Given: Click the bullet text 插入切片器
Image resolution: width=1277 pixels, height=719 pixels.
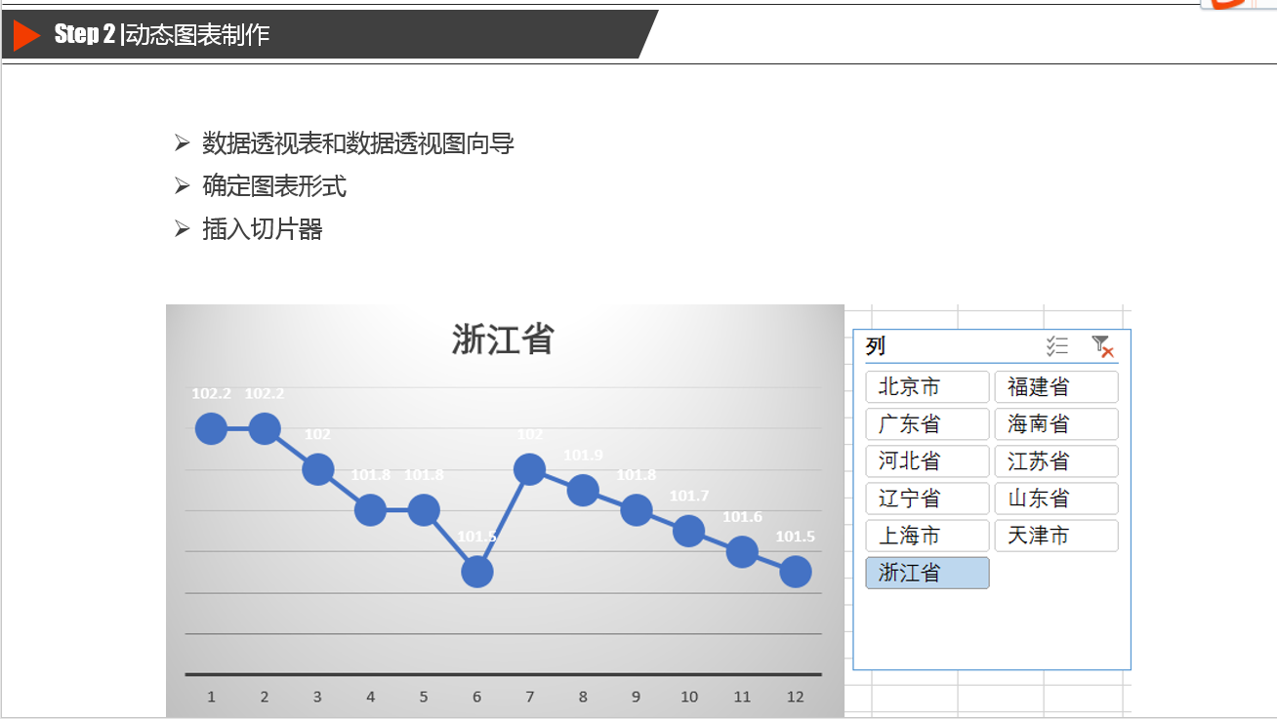Looking at the screenshot, I should coord(263,229).
